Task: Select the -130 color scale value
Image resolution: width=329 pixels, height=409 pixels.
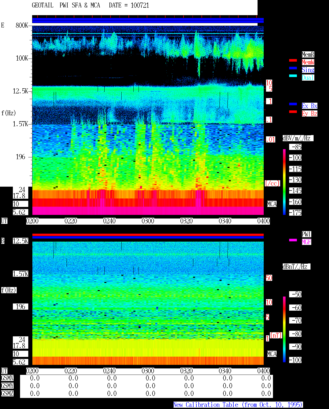Action: [x=295, y=180]
